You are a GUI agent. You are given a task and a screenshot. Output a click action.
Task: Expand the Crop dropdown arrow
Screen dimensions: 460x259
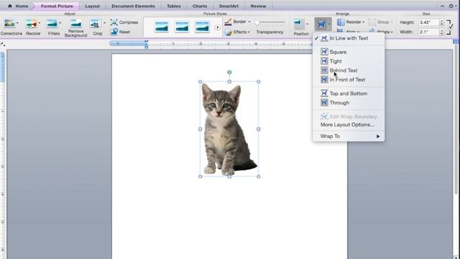(x=104, y=23)
